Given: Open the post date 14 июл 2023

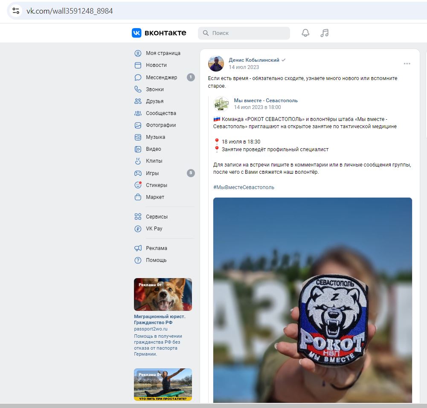Looking at the screenshot, I should click(244, 67).
